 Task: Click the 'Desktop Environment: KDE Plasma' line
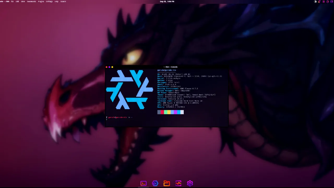point(178,89)
